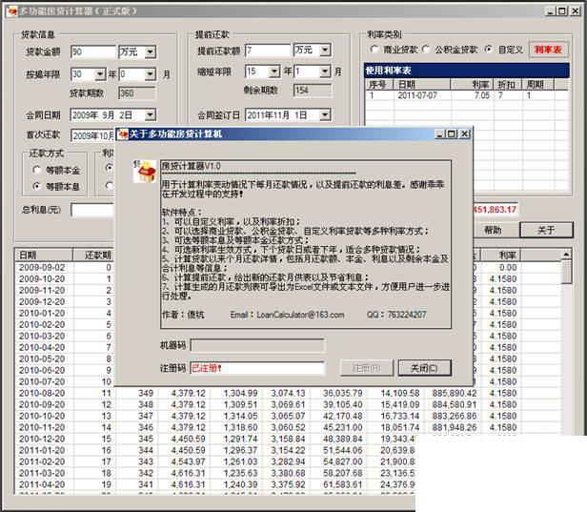This screenshot has width=587, height=512.
Task: Choose 自定义 rate type
Action: pyautogui.click(x=489, y=49)
